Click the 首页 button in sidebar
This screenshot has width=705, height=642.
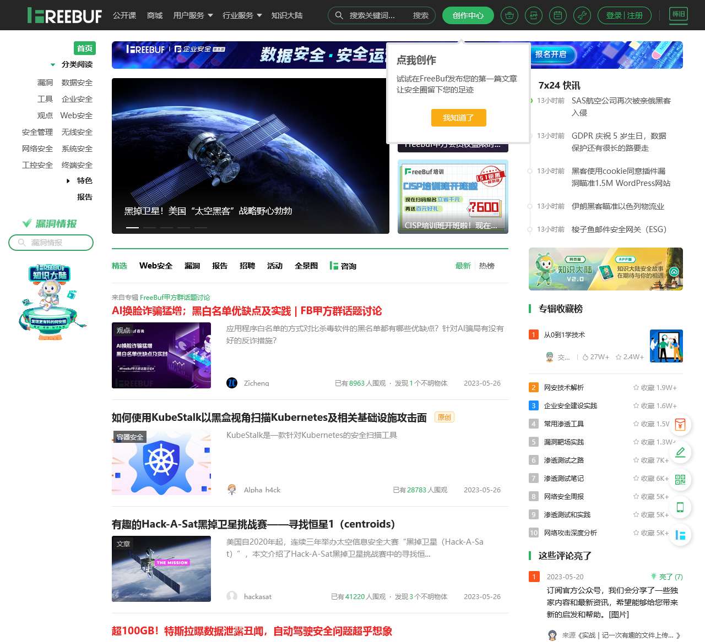pos(85,48)
